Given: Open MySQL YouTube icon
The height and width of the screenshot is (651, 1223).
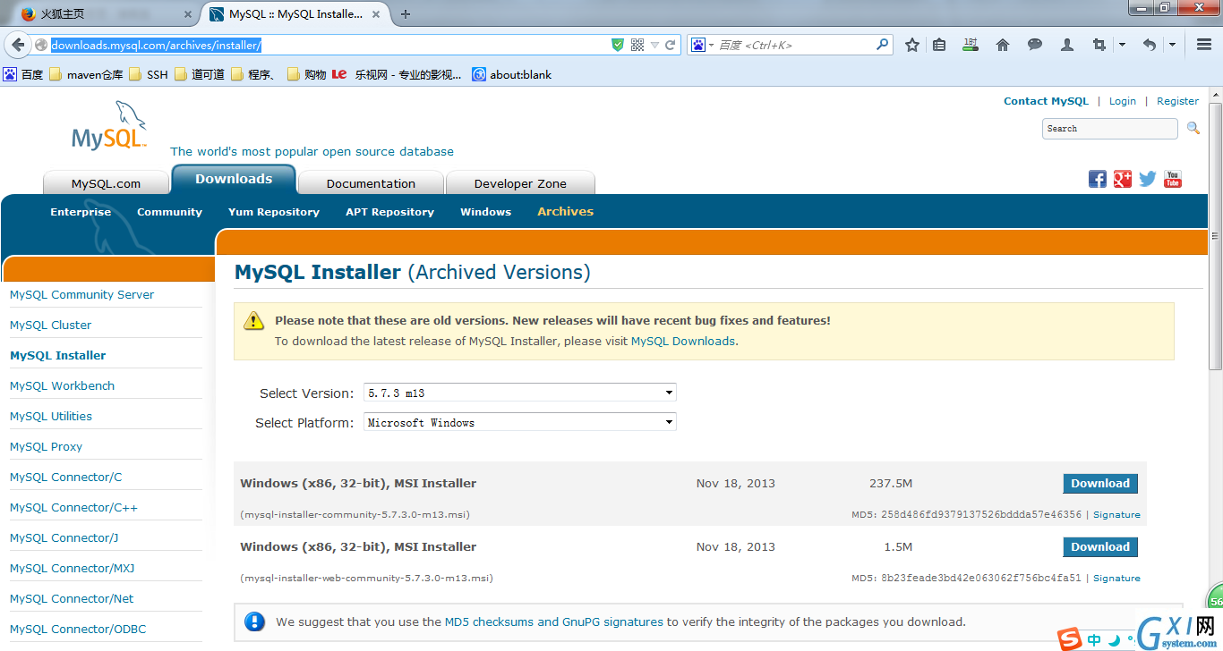Looking at the screenshot, I should pos(1173,179).
